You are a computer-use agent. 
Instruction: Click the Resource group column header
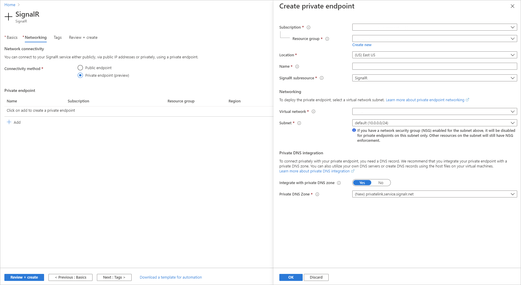pyautogui.click(x=181, y=101)
